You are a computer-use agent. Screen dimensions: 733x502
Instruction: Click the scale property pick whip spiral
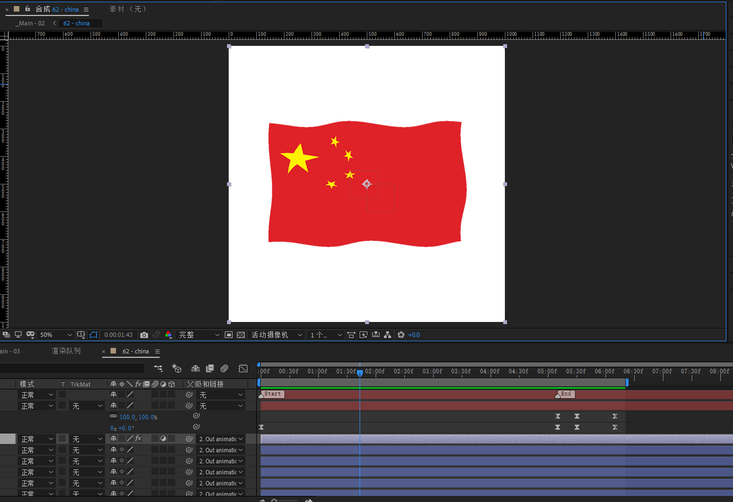tap(196, 416)
